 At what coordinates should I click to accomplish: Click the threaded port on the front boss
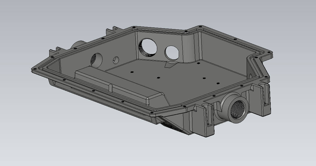(x=237, y=109)
